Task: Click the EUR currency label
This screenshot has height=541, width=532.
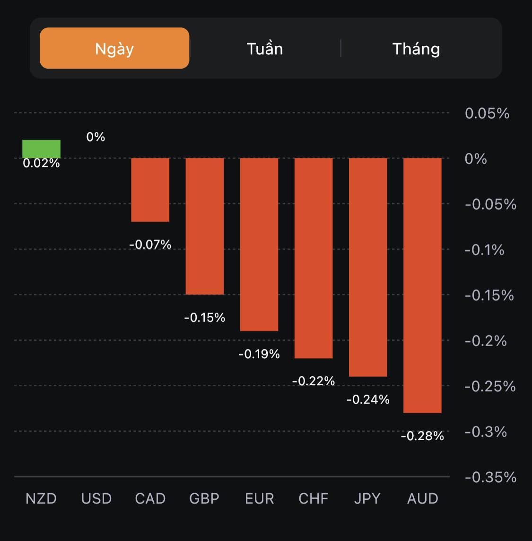Action: click(259, 498)
